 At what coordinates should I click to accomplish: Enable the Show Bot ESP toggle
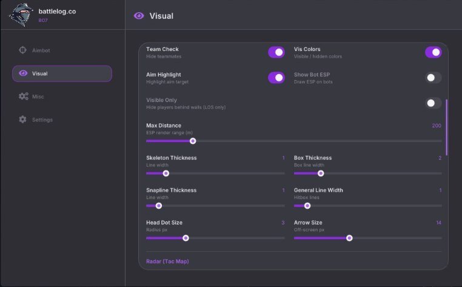tap(433, 78)
